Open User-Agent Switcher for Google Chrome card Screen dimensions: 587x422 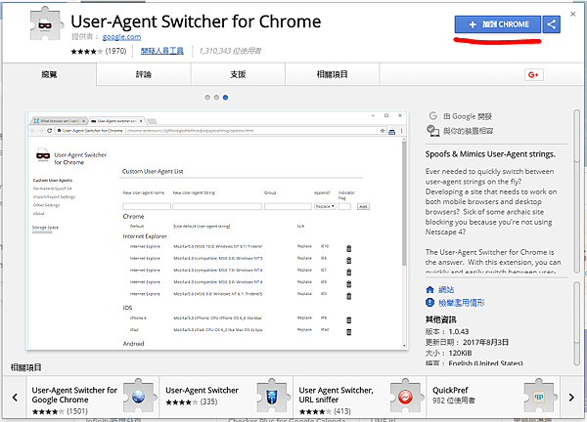tap(93, 398)
